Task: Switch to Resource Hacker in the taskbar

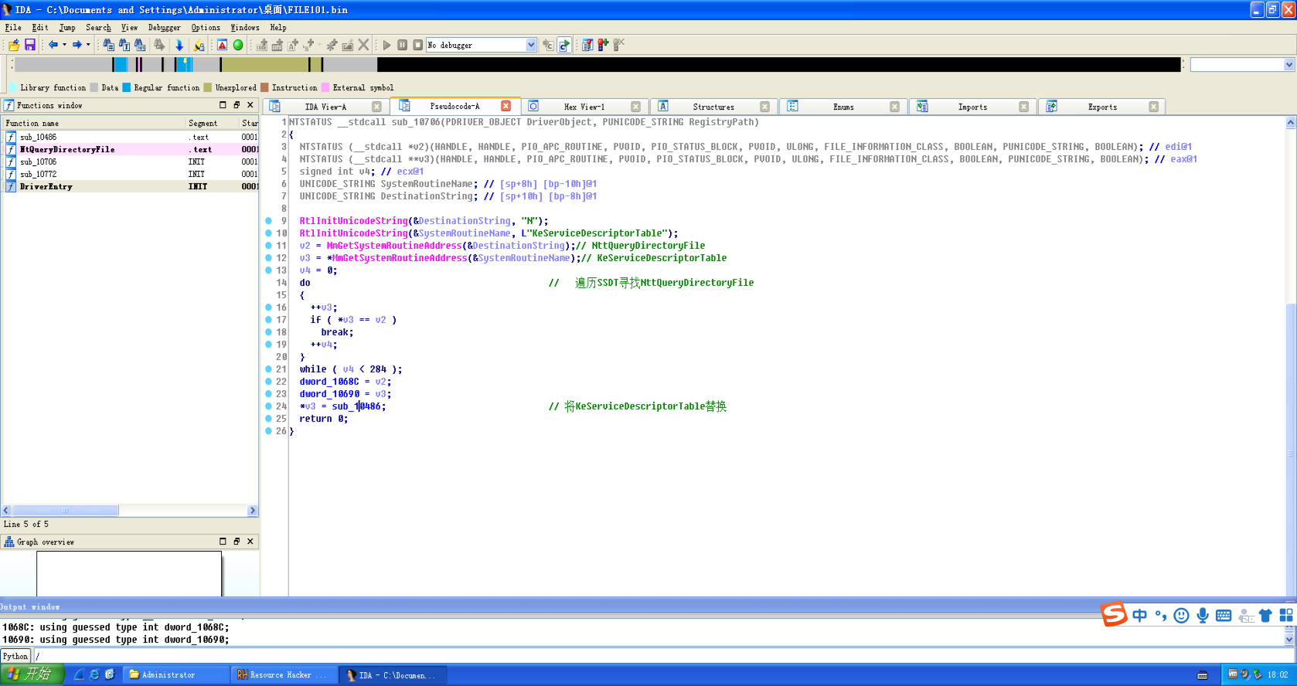Action: click(284, 674)
